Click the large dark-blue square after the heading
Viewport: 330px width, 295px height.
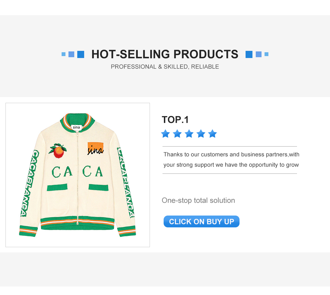tap(249, 54)
